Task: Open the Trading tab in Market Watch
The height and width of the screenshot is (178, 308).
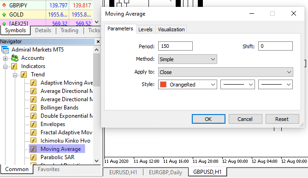Action: coord(69,30)
